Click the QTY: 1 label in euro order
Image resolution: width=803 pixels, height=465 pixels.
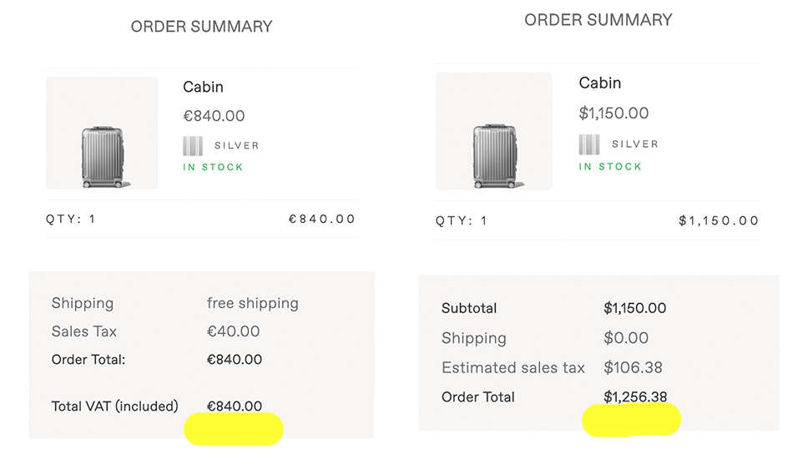tap(71, 220)
